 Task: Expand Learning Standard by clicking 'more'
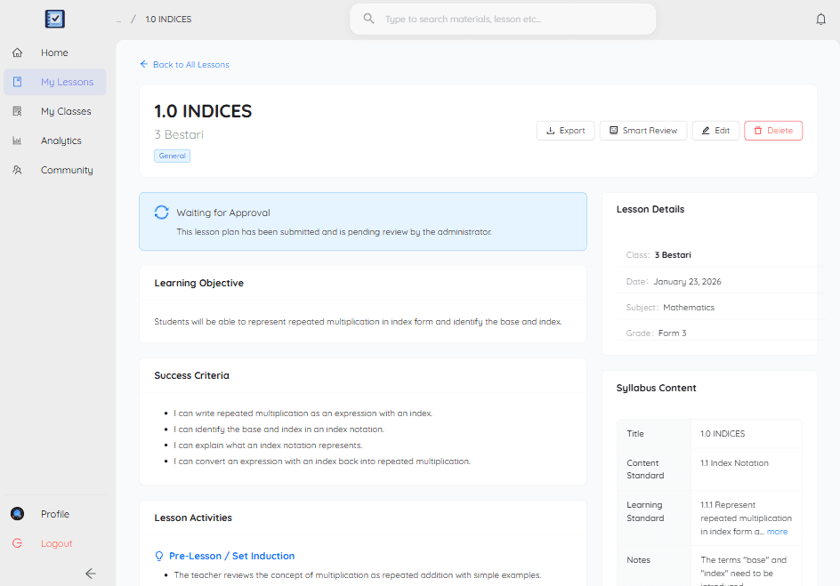pyautogui.click(x=777, y=531)
